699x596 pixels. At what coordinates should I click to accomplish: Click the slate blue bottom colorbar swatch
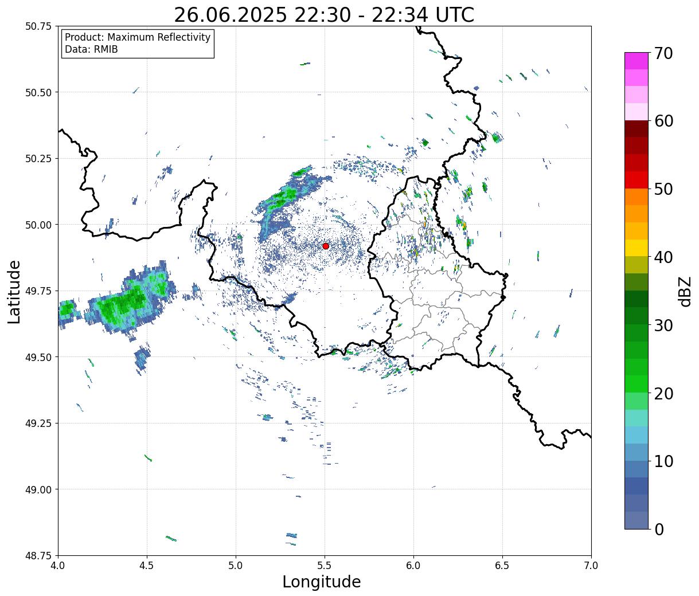[636, 520]
